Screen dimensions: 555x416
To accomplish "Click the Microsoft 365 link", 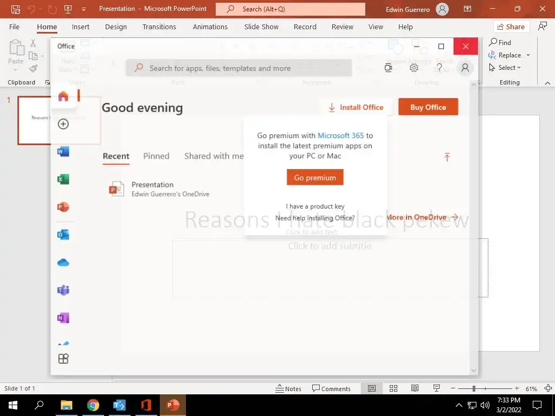I will (340, 135).
